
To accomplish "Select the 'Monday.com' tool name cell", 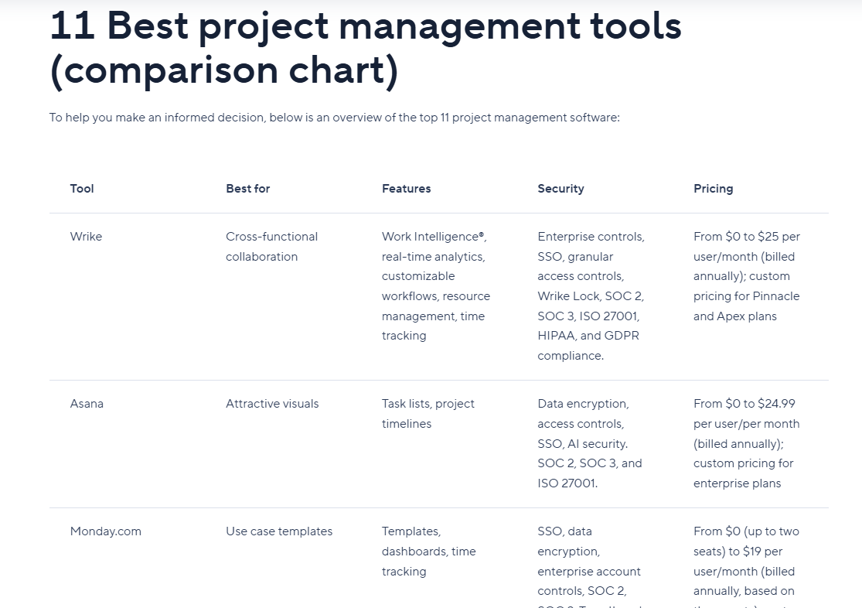I will pyautogui.click(x=106, y=531).
